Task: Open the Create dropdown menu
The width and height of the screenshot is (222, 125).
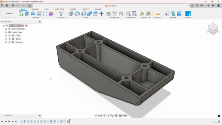Action: coord(36,18)
